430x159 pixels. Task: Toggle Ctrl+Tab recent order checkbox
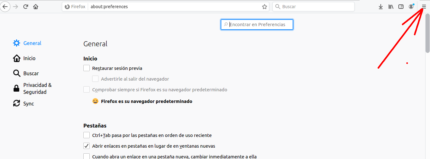(87, 135)
